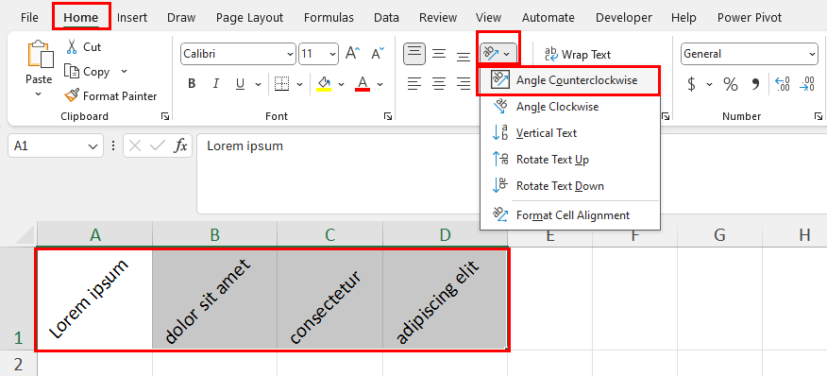The width and height of the screenshot is (827, 376).
Task: Open Number group dialog launcher
Action: (819, 116)
